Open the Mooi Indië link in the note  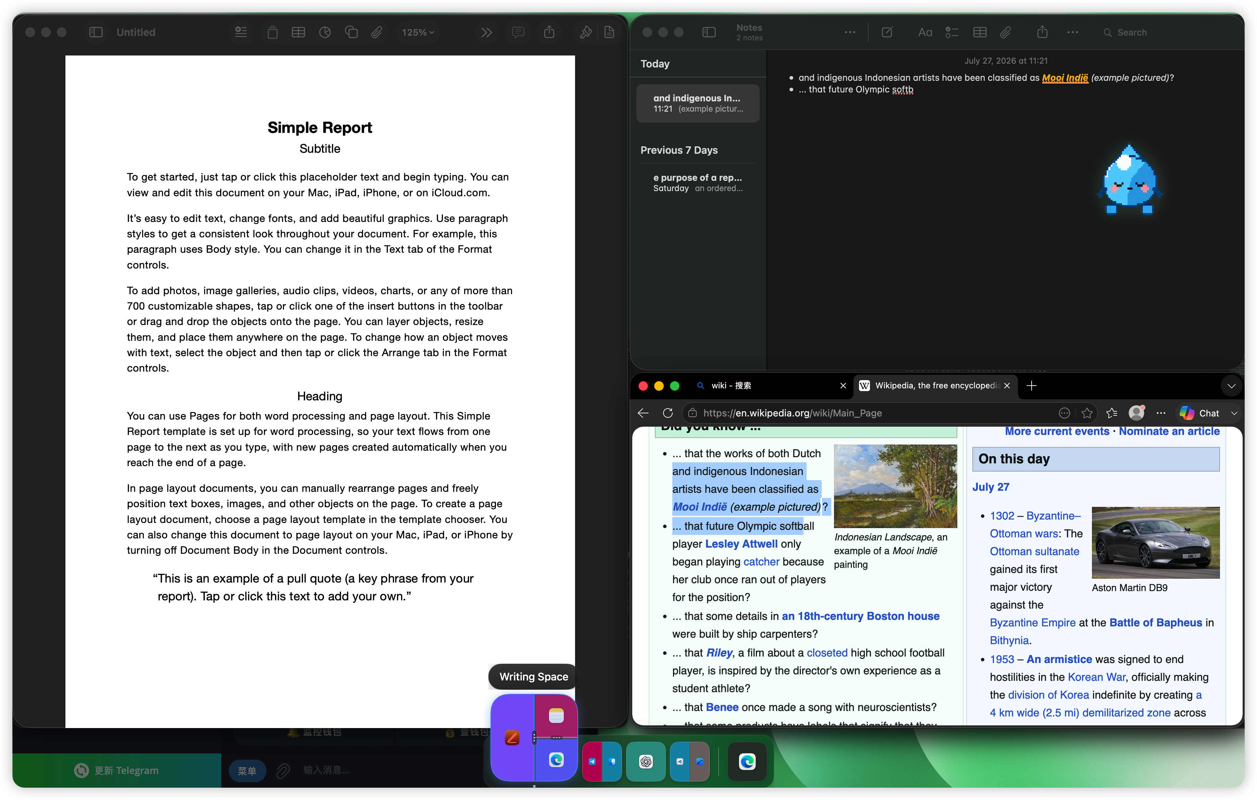pos(1065,78)
